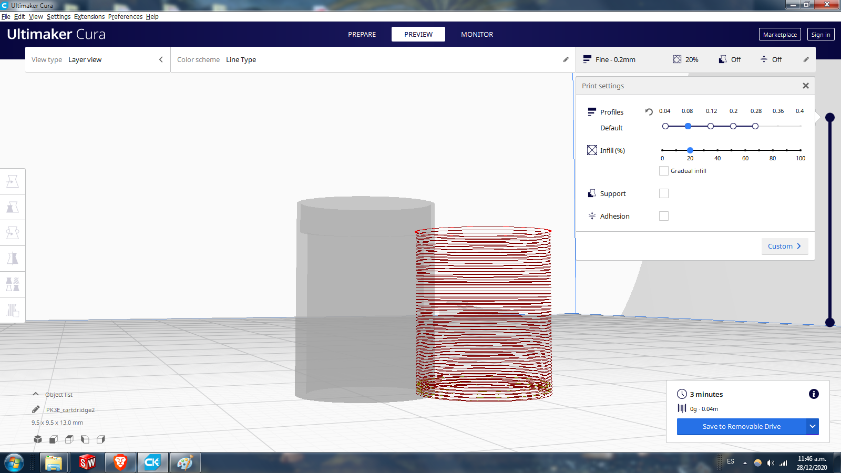Collapse the Object list chevron
This screenshot has width=841, height=473.
(x=36, y=394)
